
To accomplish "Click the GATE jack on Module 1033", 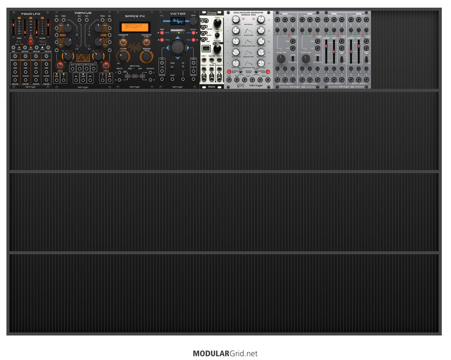I will (x=229, y=80).
